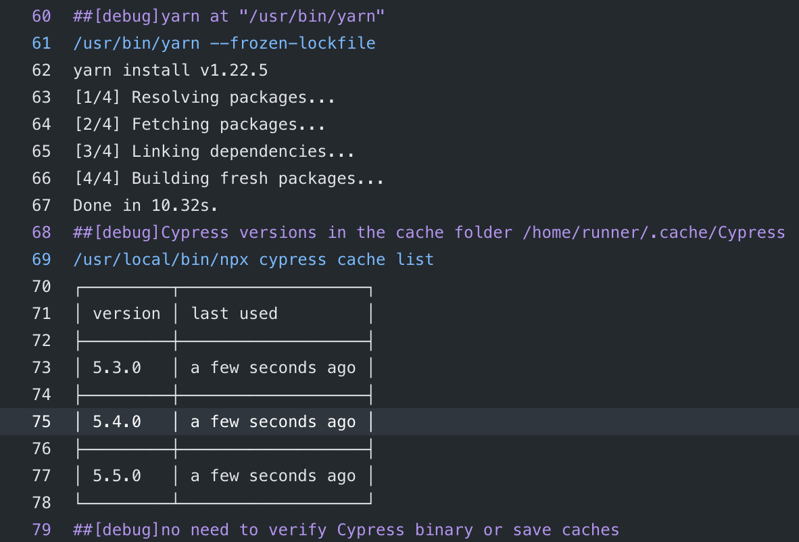Click line number 69 next to npx command
Image resolution: width=799 pixels, height=542 pixels.
(x=41, y=259)
